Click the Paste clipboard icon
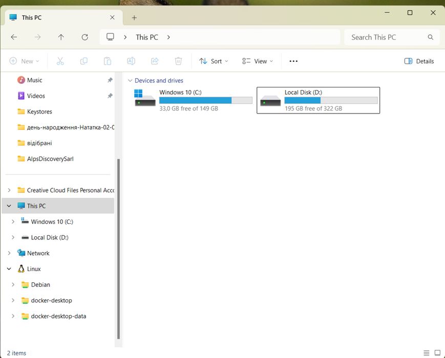This screenshot has width=445, height=358. click(107, 61)
